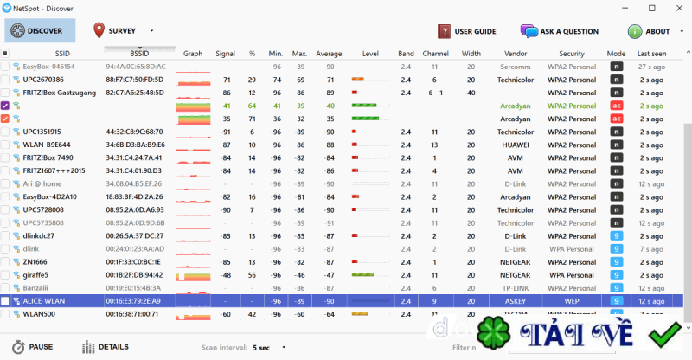Expand the About dropdown arrow
Viewport: 692px width, 360px height.
tap(682, 31)
